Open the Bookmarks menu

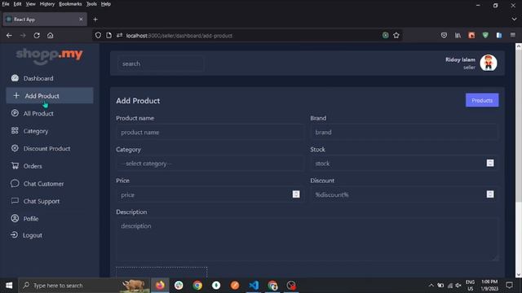point(70,4)
